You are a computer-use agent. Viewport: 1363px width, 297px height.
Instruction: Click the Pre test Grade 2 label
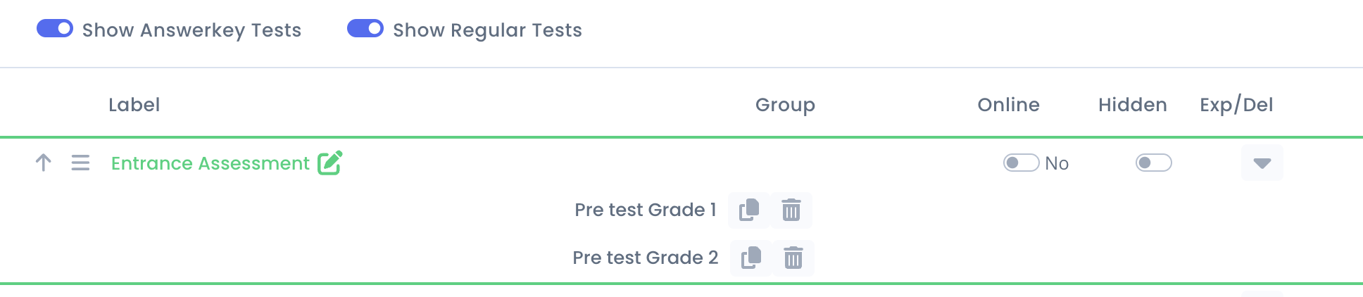coord(646,258)
